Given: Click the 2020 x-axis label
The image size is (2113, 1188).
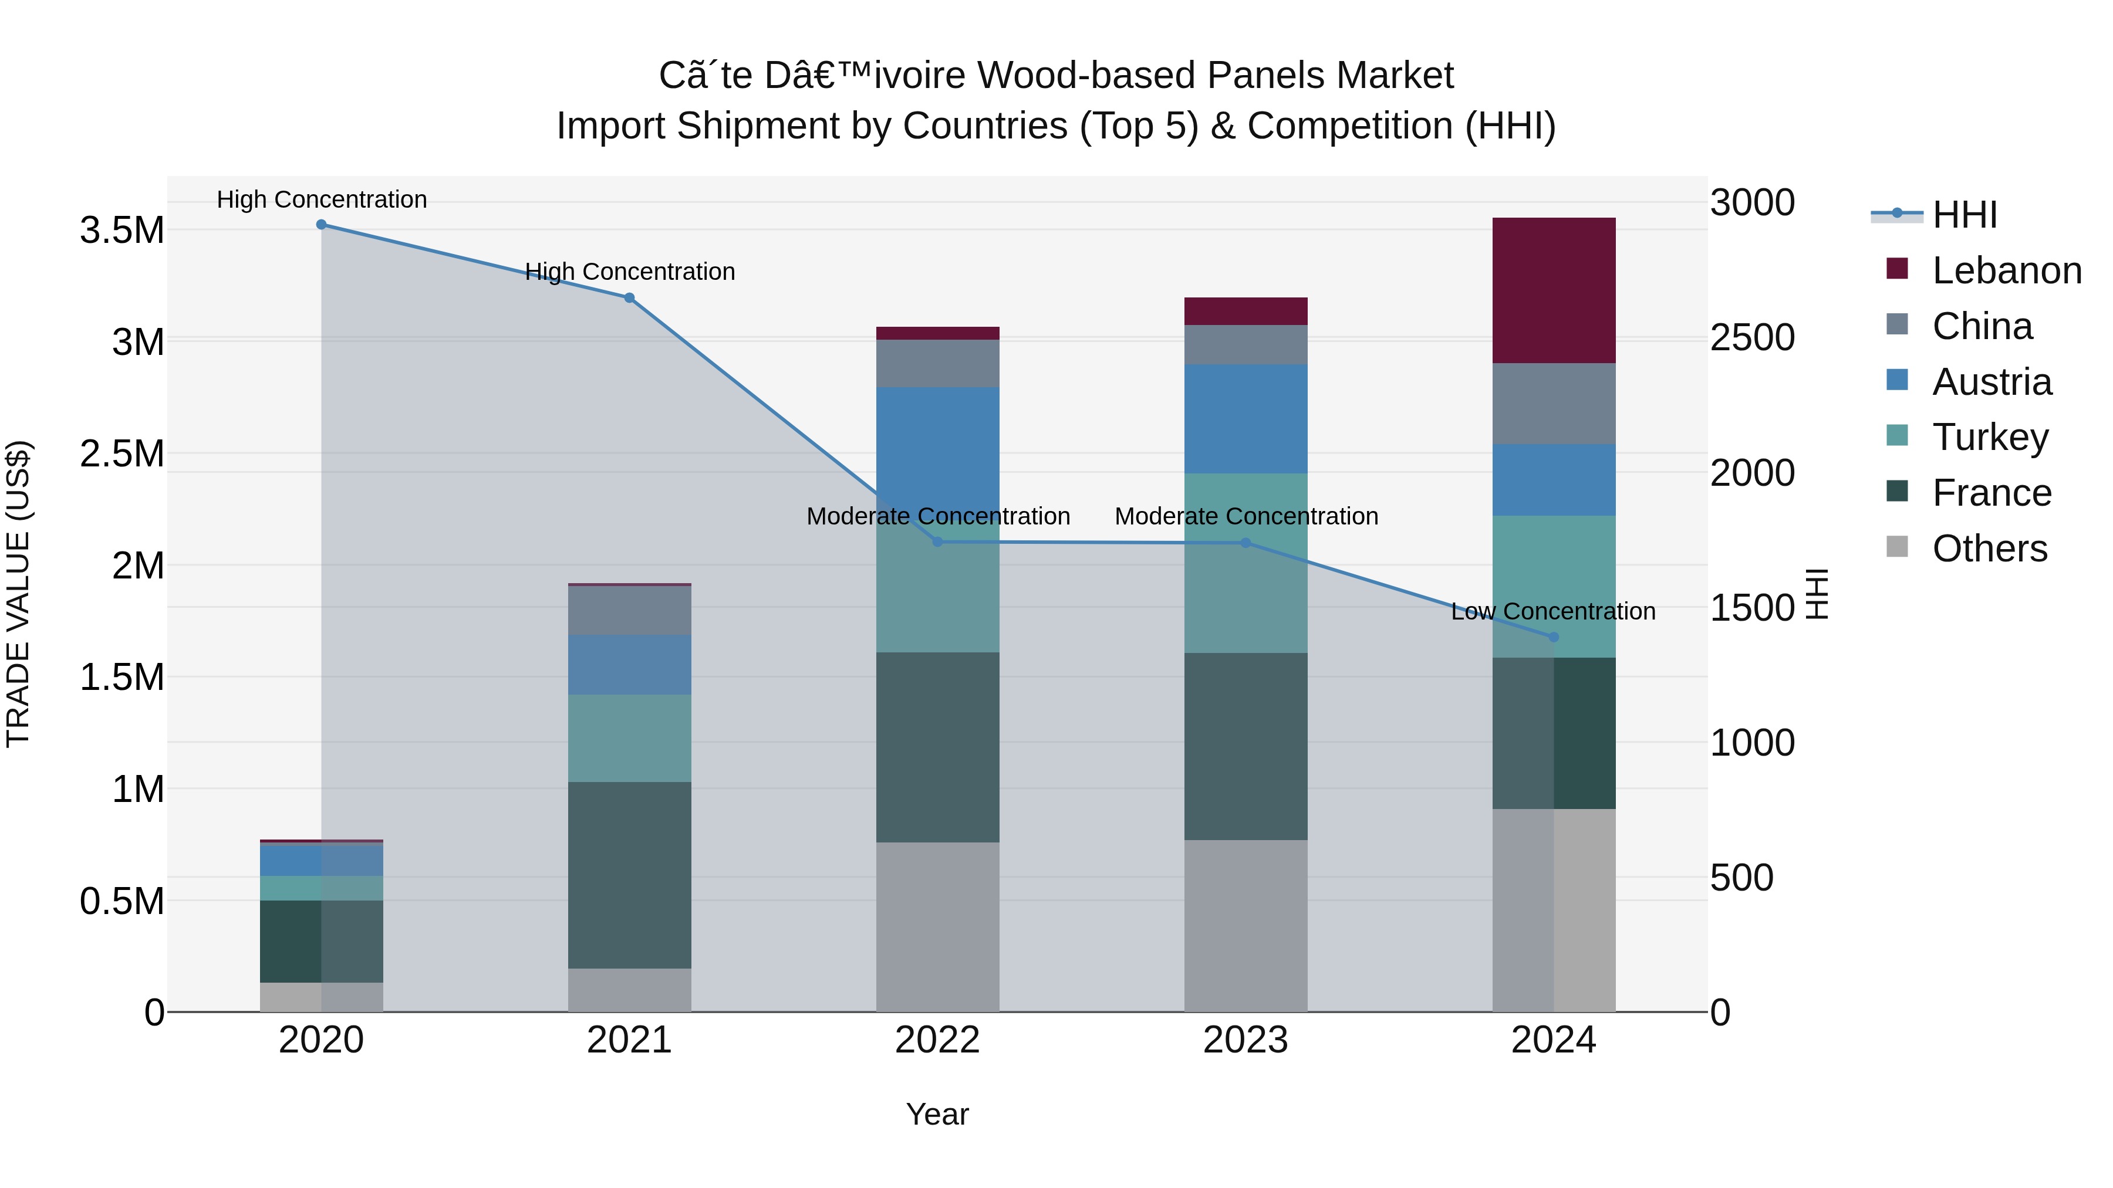Looking at the screenshot, I should tap(322, 1040).
